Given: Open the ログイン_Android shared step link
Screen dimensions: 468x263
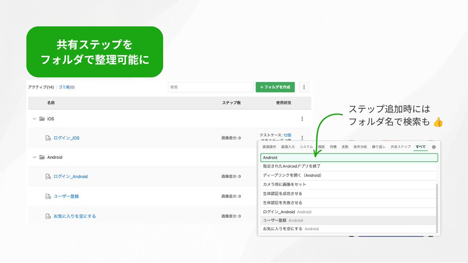Looking at the screenshot, I should (71, 177).
